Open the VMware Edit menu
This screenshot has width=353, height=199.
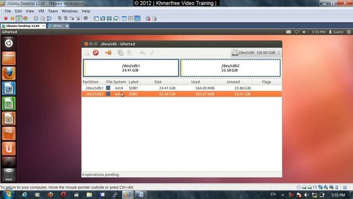pyautogui.click(x=18, y=11)
